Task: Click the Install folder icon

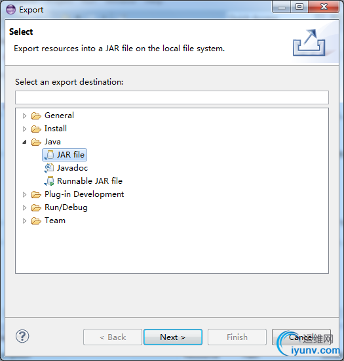Action: [x=36, y=129]
